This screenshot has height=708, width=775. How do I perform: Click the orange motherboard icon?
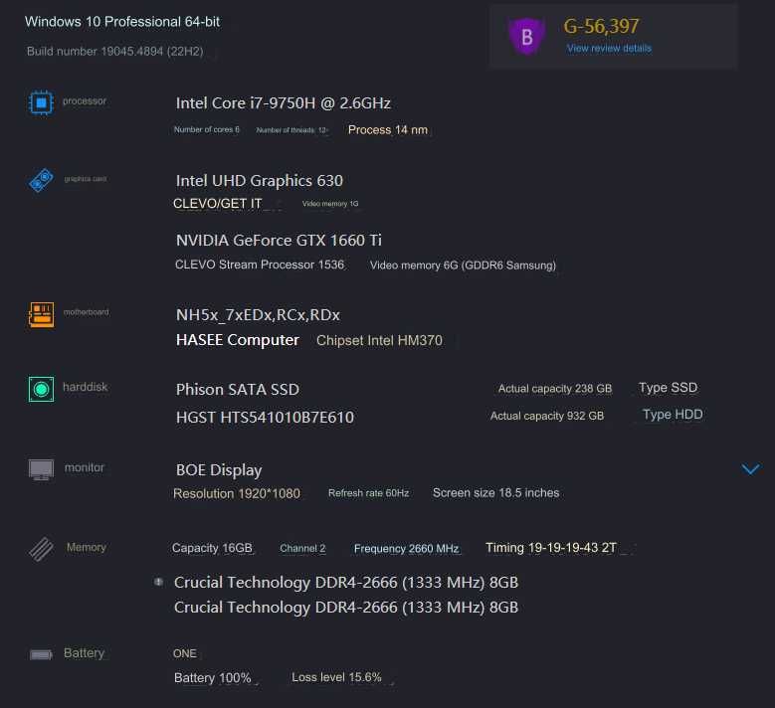pyautogui.click(x=41, y=314)
